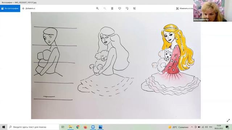Screen dimensions: 232x130
Task: Click the Photos app taskbar icon
Action: click(x=100, y=127)
